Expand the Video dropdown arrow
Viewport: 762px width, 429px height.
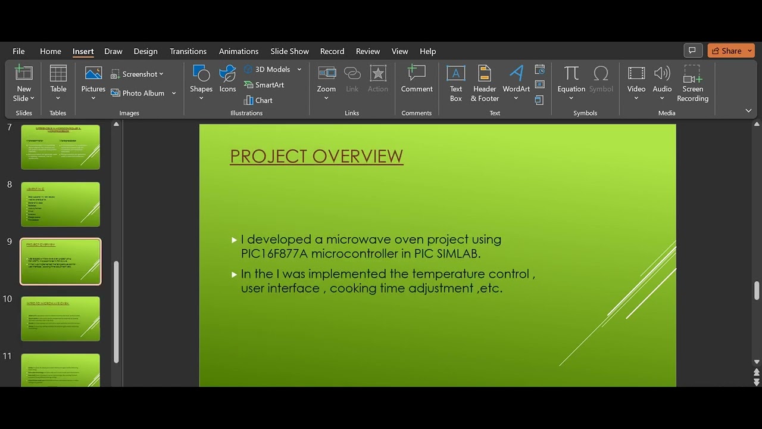636,99
